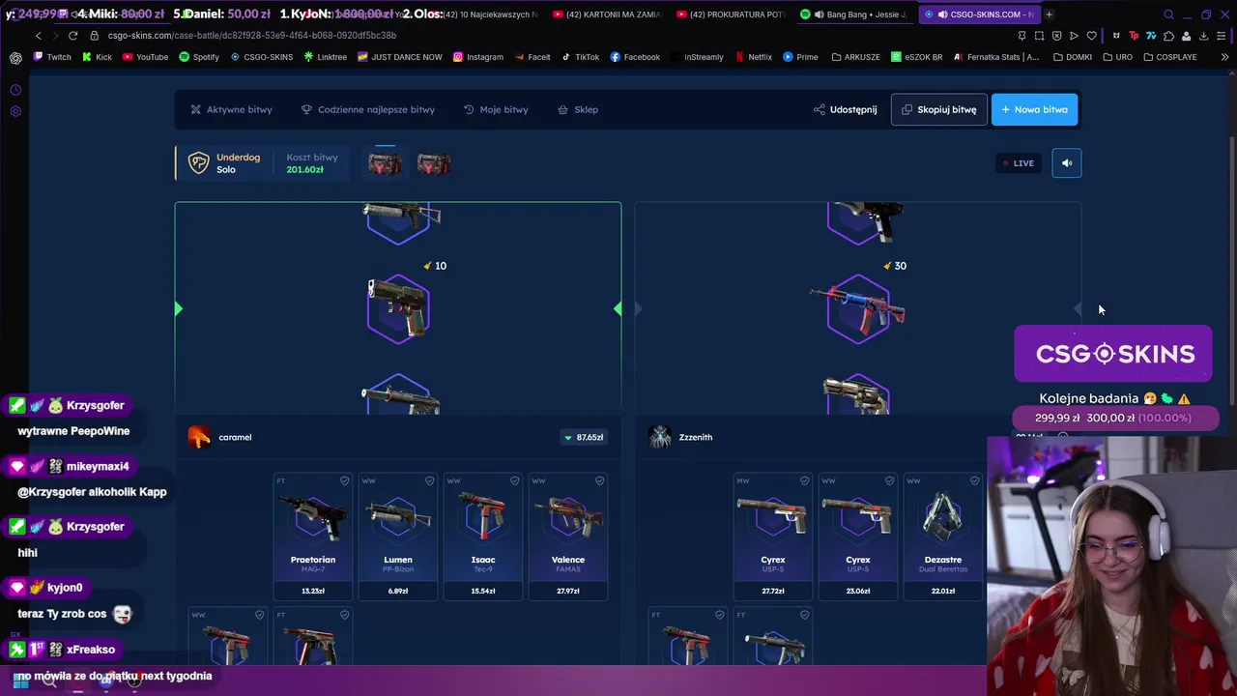Mute the battle sound with speaker button
The image size is (1237, 696).
tap(1067, 163)
